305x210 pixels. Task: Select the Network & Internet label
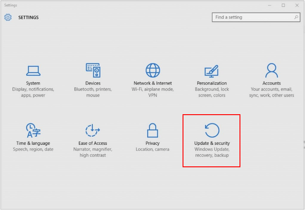(152, 83)
